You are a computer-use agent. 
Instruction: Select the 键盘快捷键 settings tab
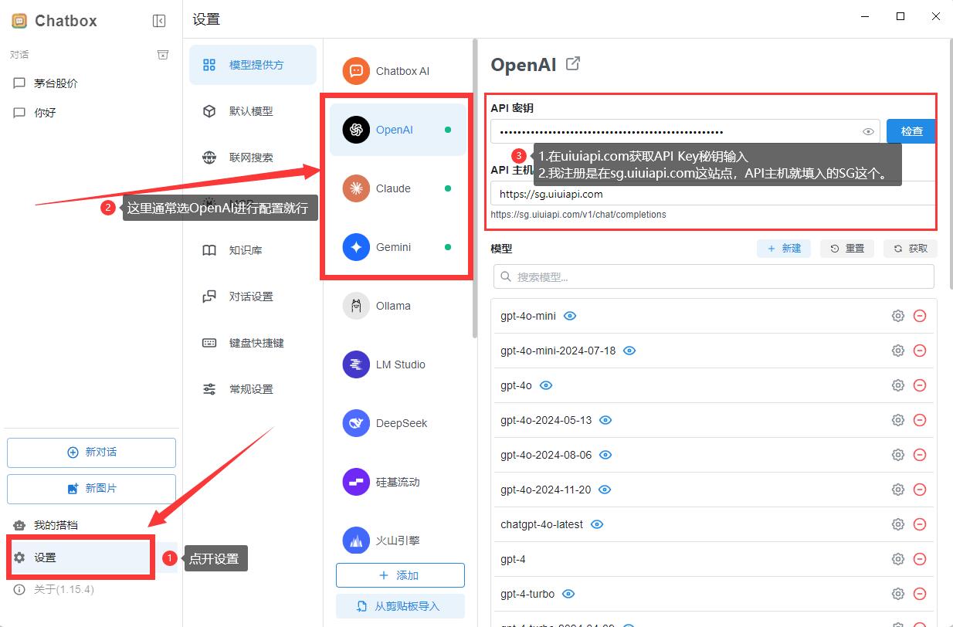pos(253,343)
